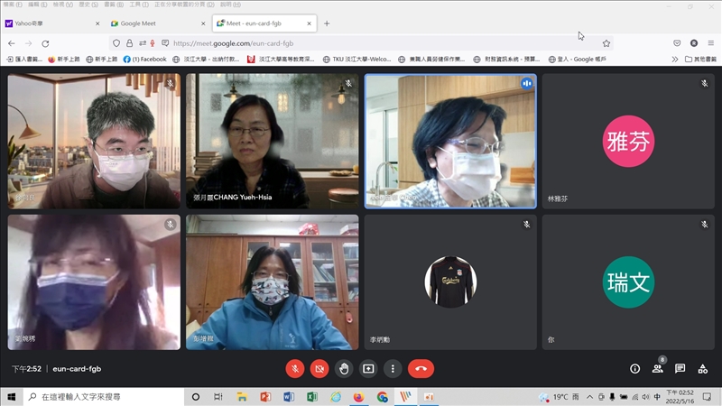The width and height of the screenshot is (722, 406).
Task: Open the three-dot more options menu
Action: pyautogui.click(x=392, y=368)
